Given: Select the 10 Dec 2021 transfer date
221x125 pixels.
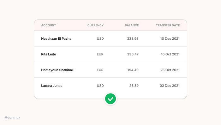Looking at the screenshot, I should [x=170, y=38].
